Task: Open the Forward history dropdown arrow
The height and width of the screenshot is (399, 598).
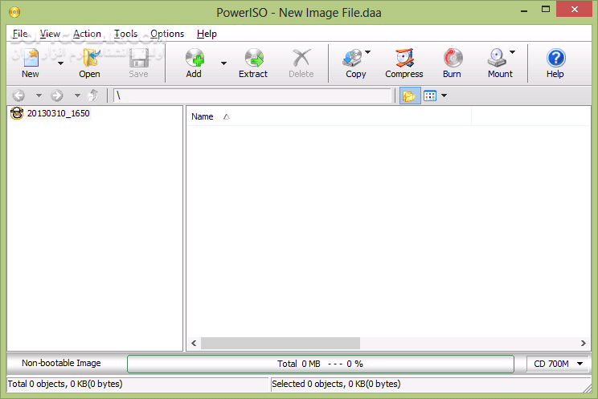Action: (77, 96)
